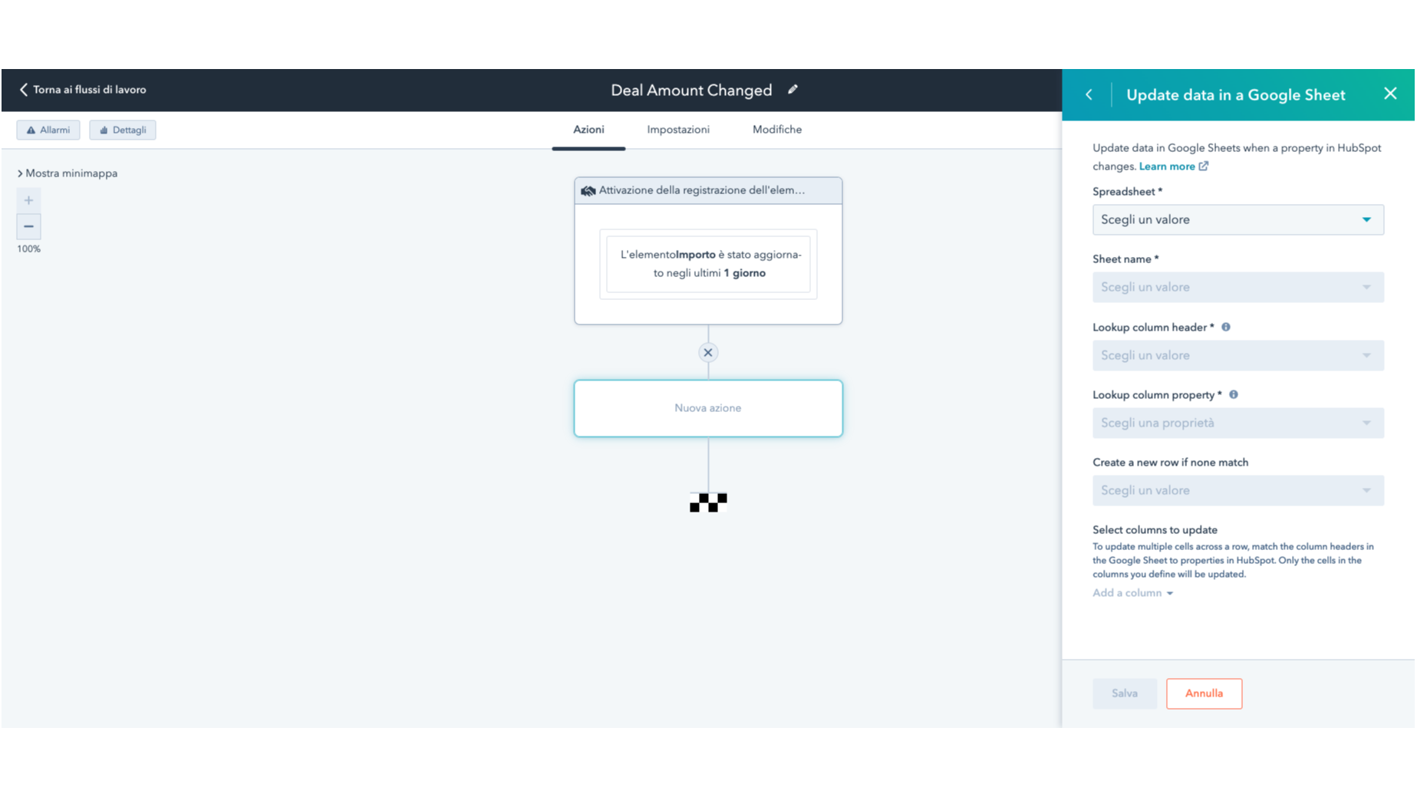
Task: Show the minimap with Mostra minimappa
Action: 68,173
